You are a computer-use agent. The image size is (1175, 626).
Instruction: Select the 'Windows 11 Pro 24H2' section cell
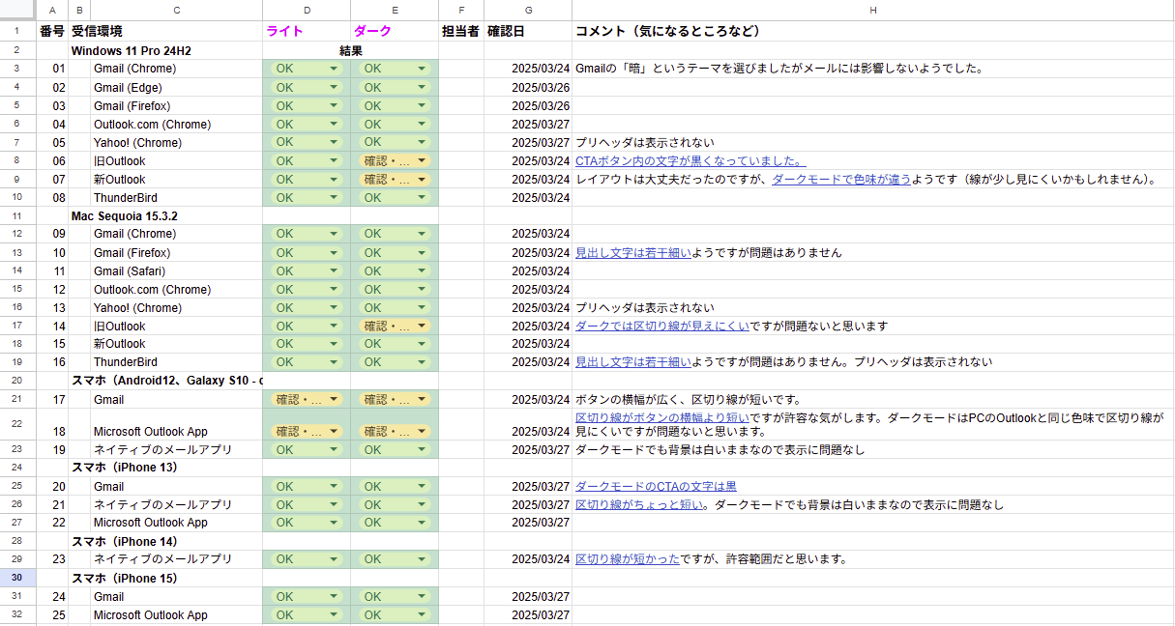(x=143, y=50)
